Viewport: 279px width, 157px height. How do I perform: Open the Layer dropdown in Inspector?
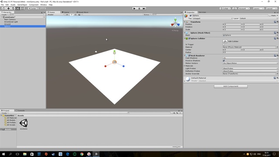pyautogui.click(x=259, y=18)
